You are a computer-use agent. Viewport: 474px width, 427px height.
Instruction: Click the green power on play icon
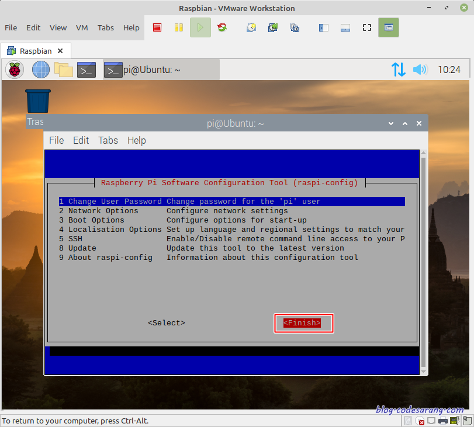coord(200,27)
